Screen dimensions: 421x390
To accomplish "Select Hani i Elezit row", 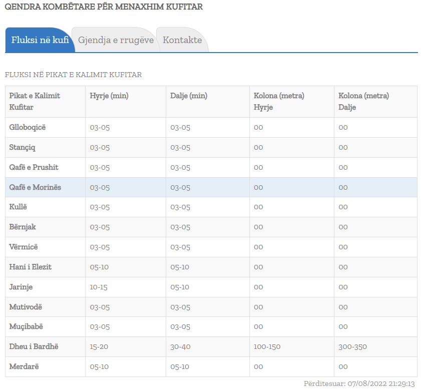I will [x=30, y=267].
